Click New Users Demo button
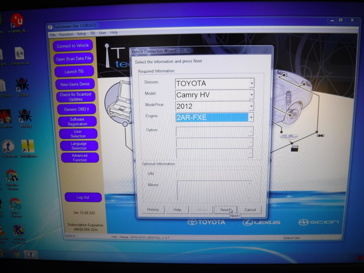The height and width of the screenshot is (273, 364). [75, 84]
